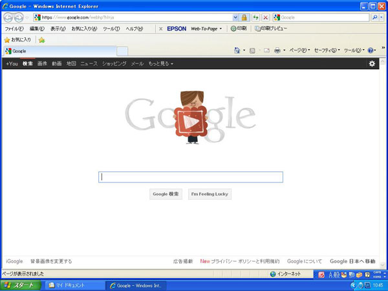Click the 印刷プレビュー print preview button
This screenshot has height=291, width=388.
pos(271,28)
